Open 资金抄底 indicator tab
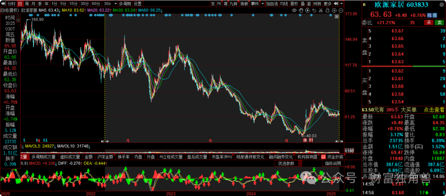The height and width of the screenshot is (196, 446). (333, 157)
